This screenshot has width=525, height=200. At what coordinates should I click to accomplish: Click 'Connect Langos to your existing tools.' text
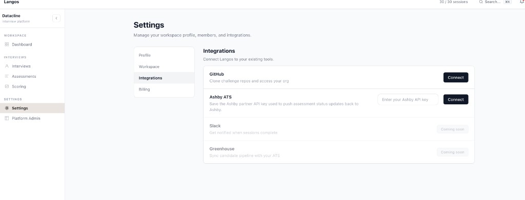pos(238,59)
